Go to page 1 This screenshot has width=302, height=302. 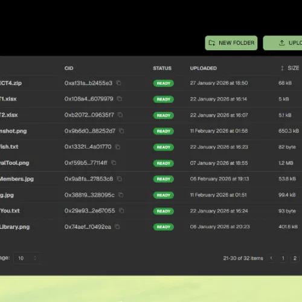pyautogui.click(x=283, y=258)
